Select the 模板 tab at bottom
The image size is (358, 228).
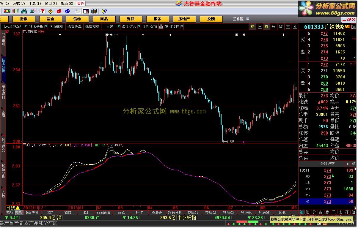[x=19, y=213]
